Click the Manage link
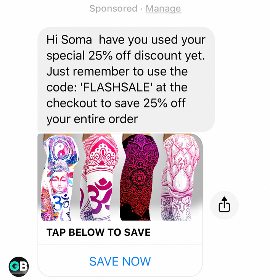 pyautogui.click(x=163, y=8)
